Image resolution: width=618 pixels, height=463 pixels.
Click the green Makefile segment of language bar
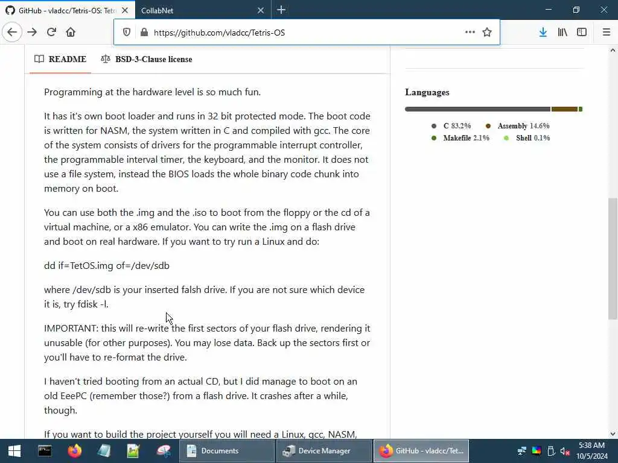point(580,109)
